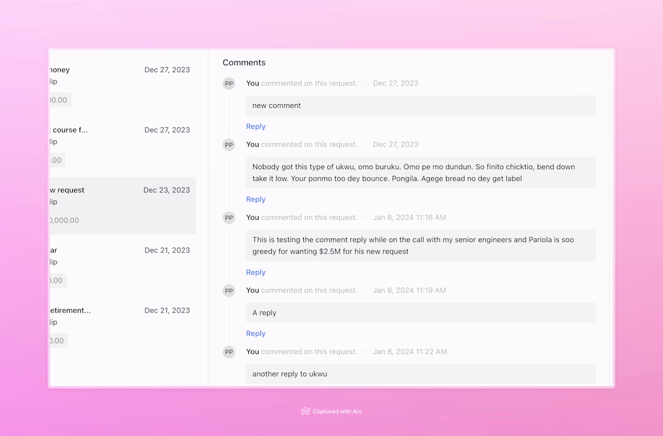Image resolution: width=663 pixels, height=436 pixels.
Task: Click the "0,000.00" amount badge of the selected request
Action: (65, 220)
